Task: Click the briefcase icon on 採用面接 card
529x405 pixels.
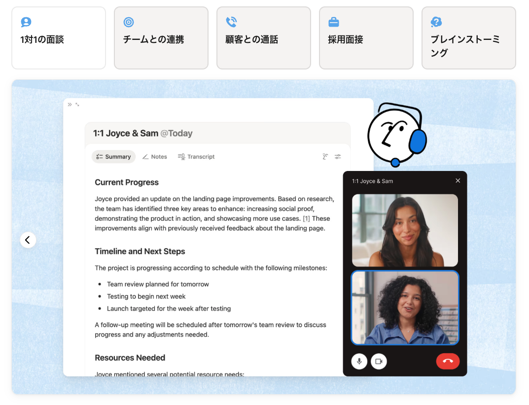Action: [x=334, y=22]
